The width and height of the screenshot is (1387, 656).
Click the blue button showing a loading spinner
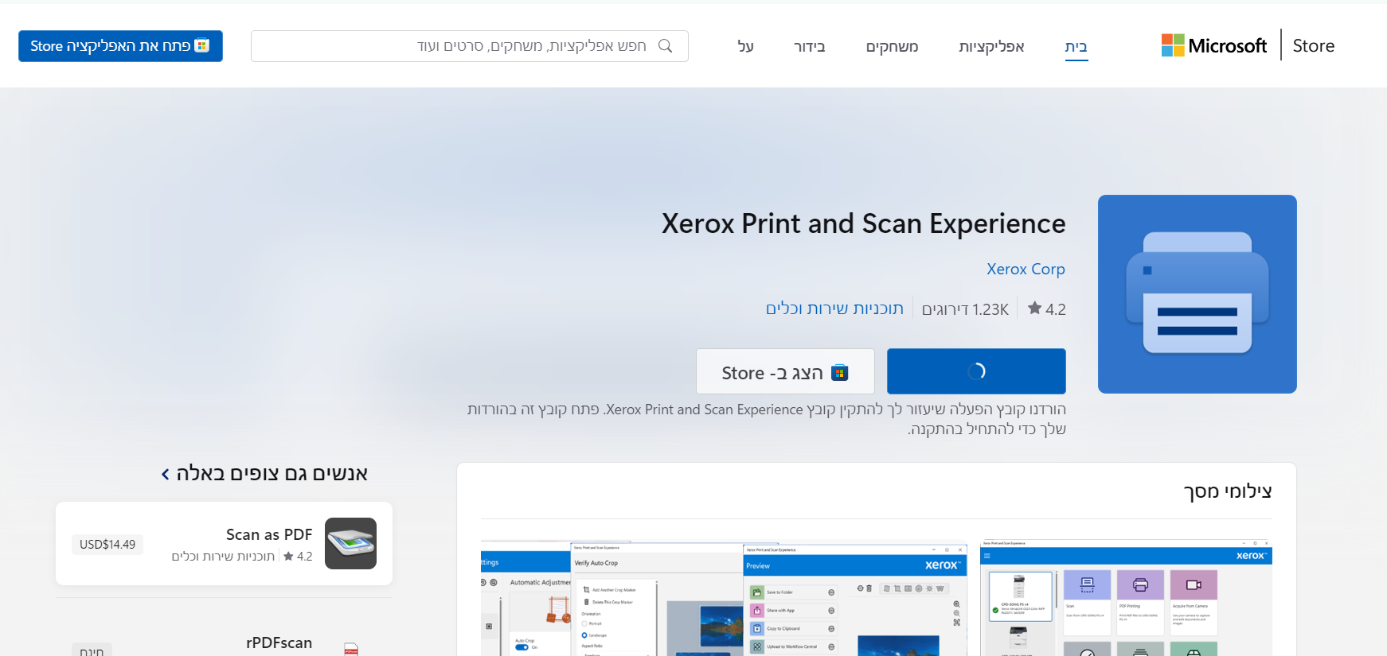[976, 371]
